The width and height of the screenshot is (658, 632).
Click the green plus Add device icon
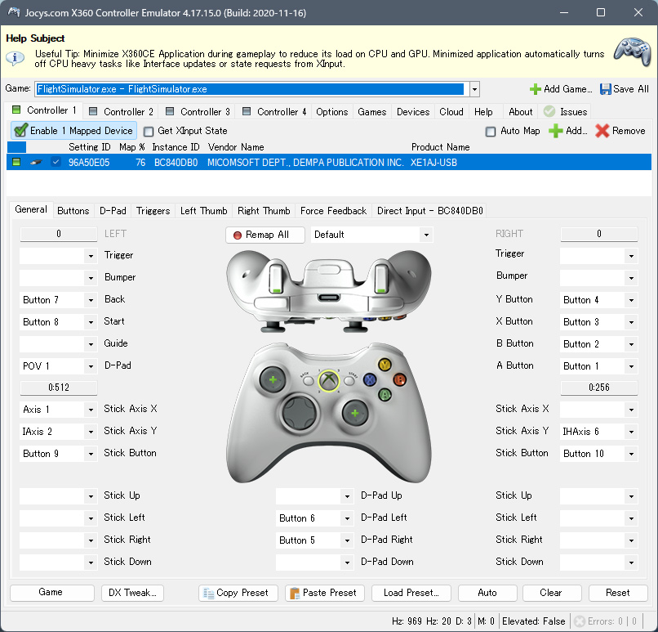coord(556,131)
